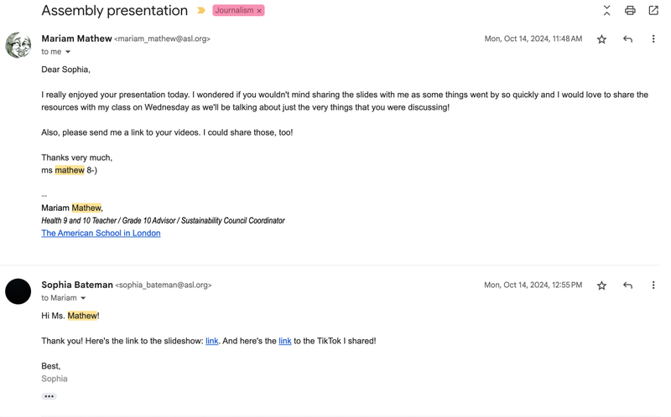
Task: Collapse all messages in the thread
Action: pyautogui.click(x=606, y=11)
